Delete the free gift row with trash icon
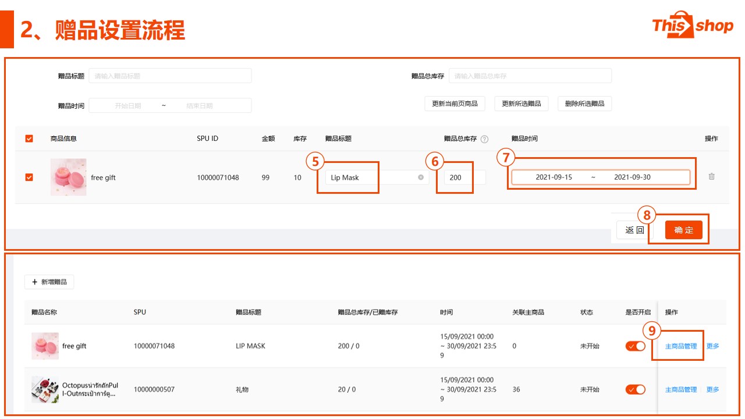Image resolution: width=745 pixels, height=419 pixels. tap(711, 176)
